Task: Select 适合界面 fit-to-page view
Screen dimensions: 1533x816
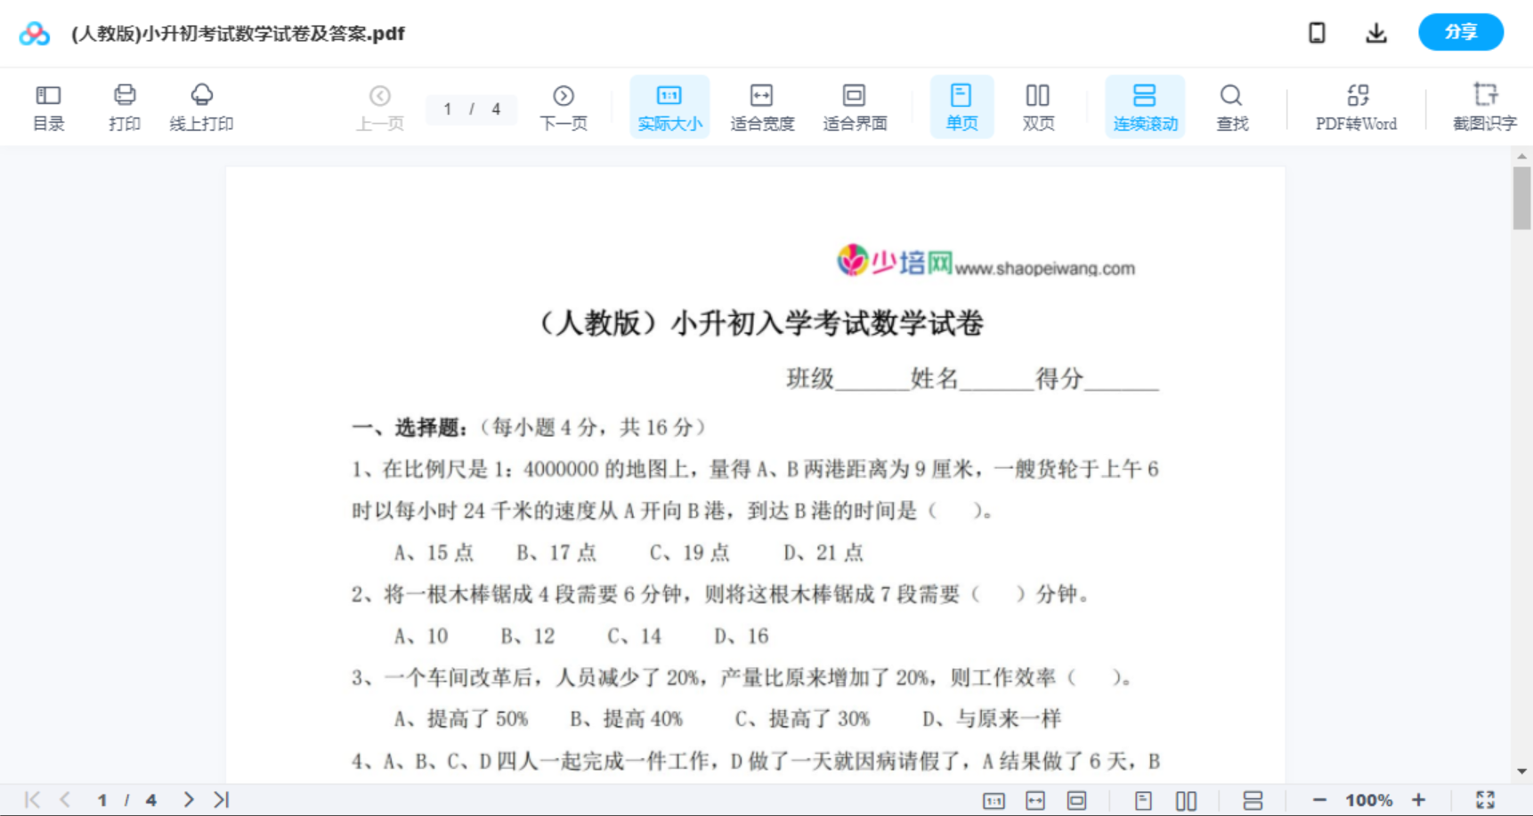Action: 855,106
